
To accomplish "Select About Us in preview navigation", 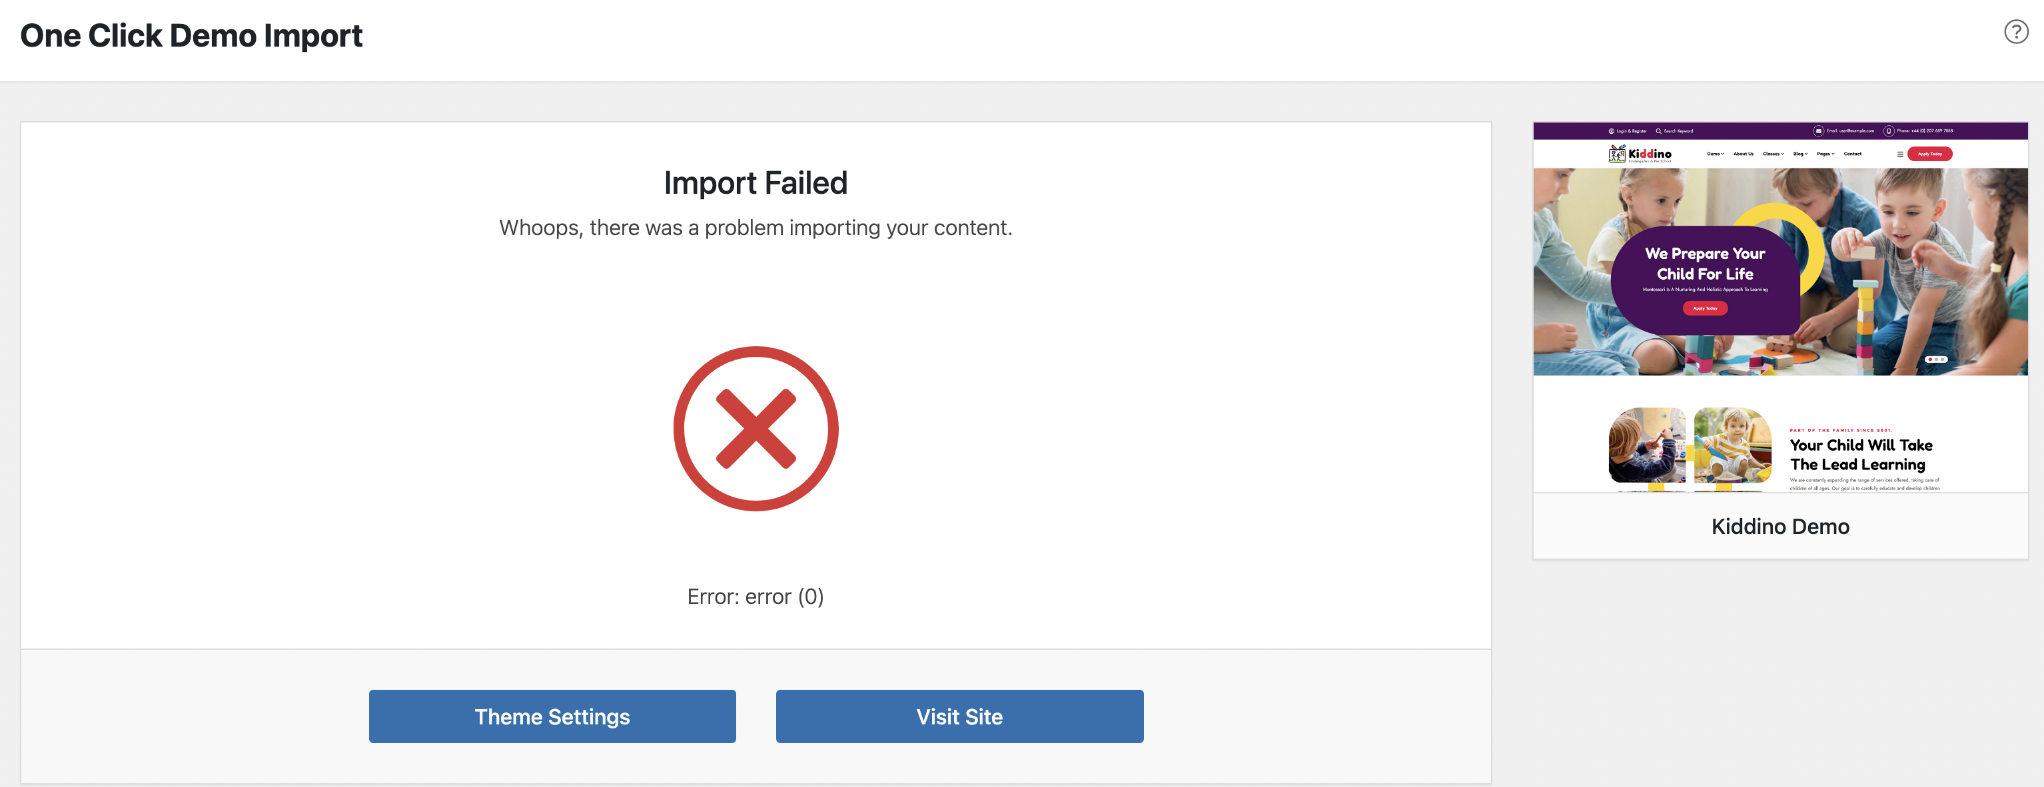I will click(1744, 154).
